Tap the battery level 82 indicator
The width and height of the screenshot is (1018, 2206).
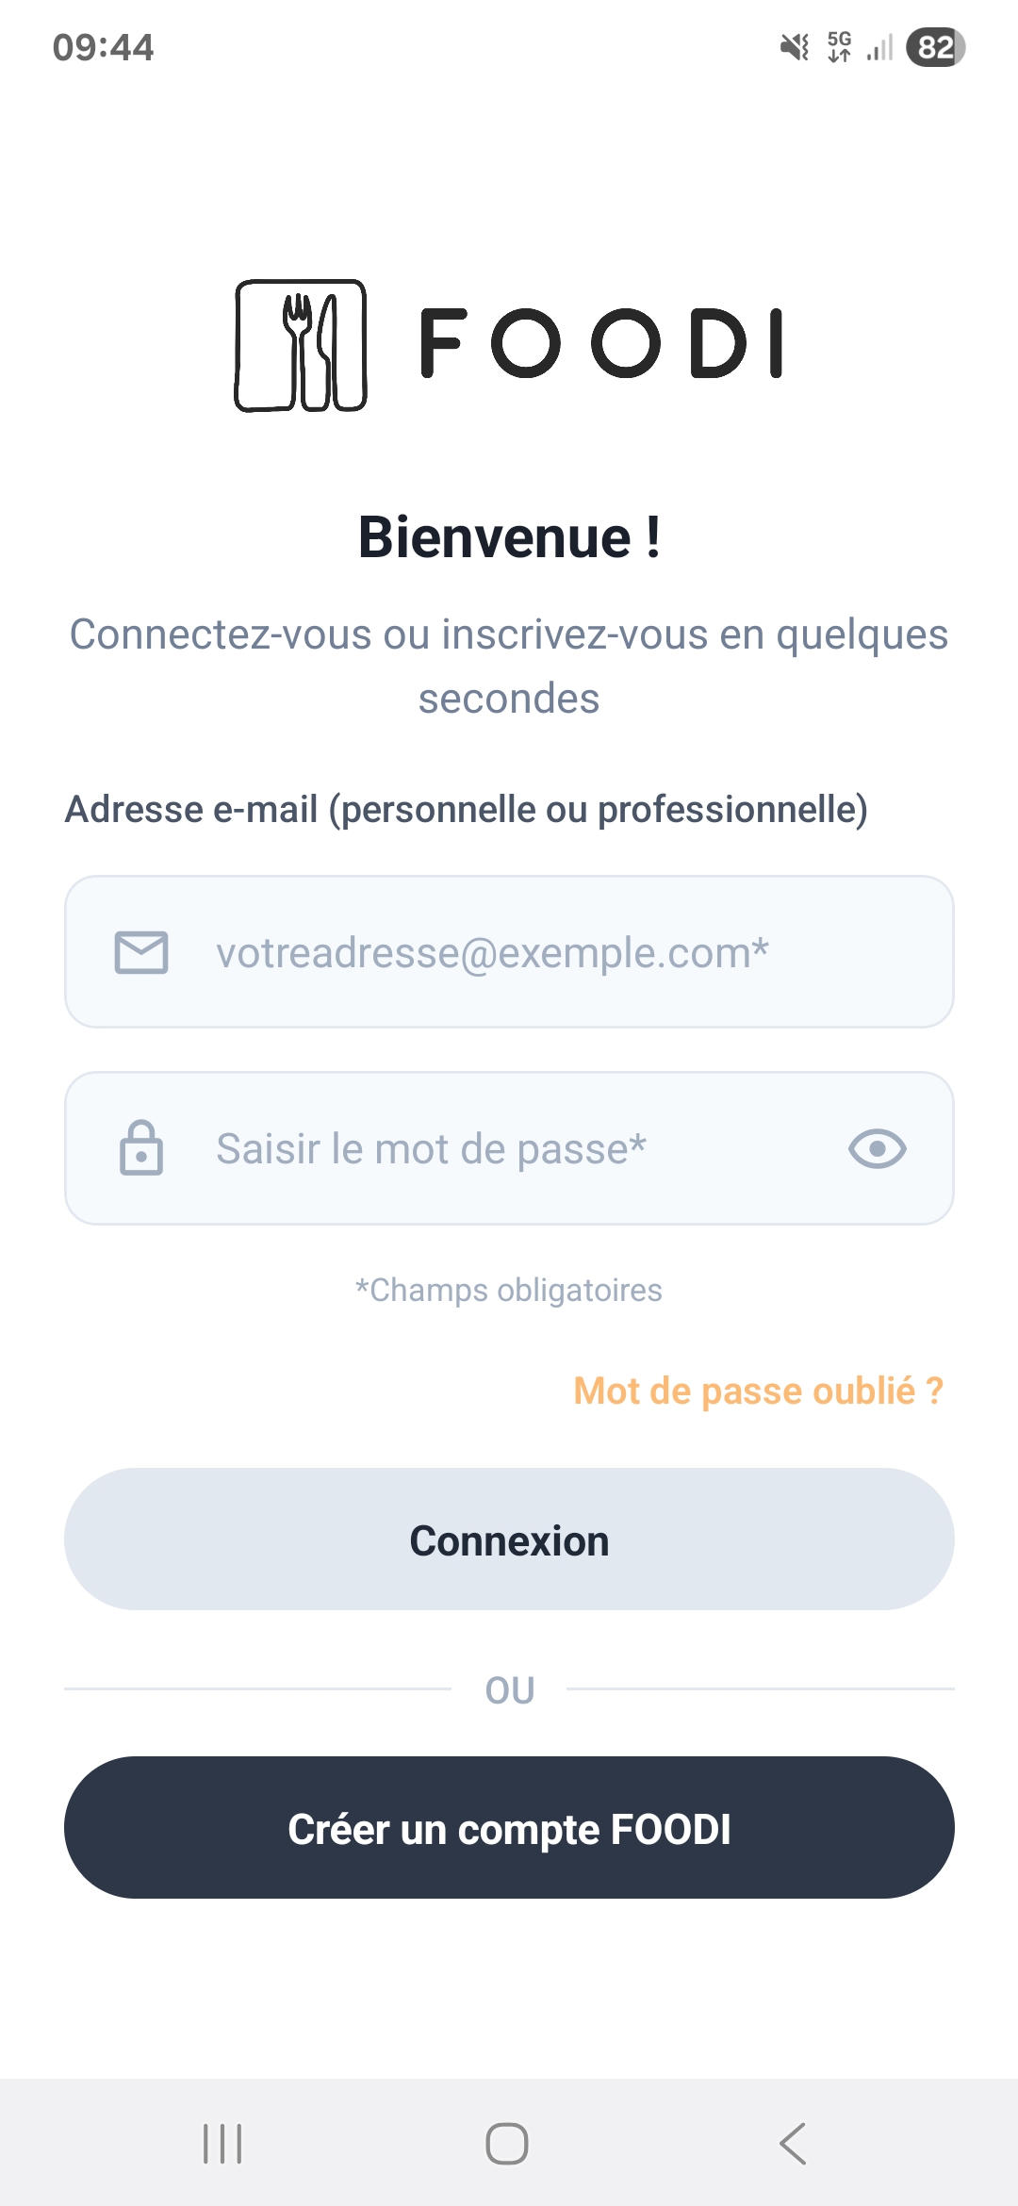pyautogui.click(x=935, y=47)
